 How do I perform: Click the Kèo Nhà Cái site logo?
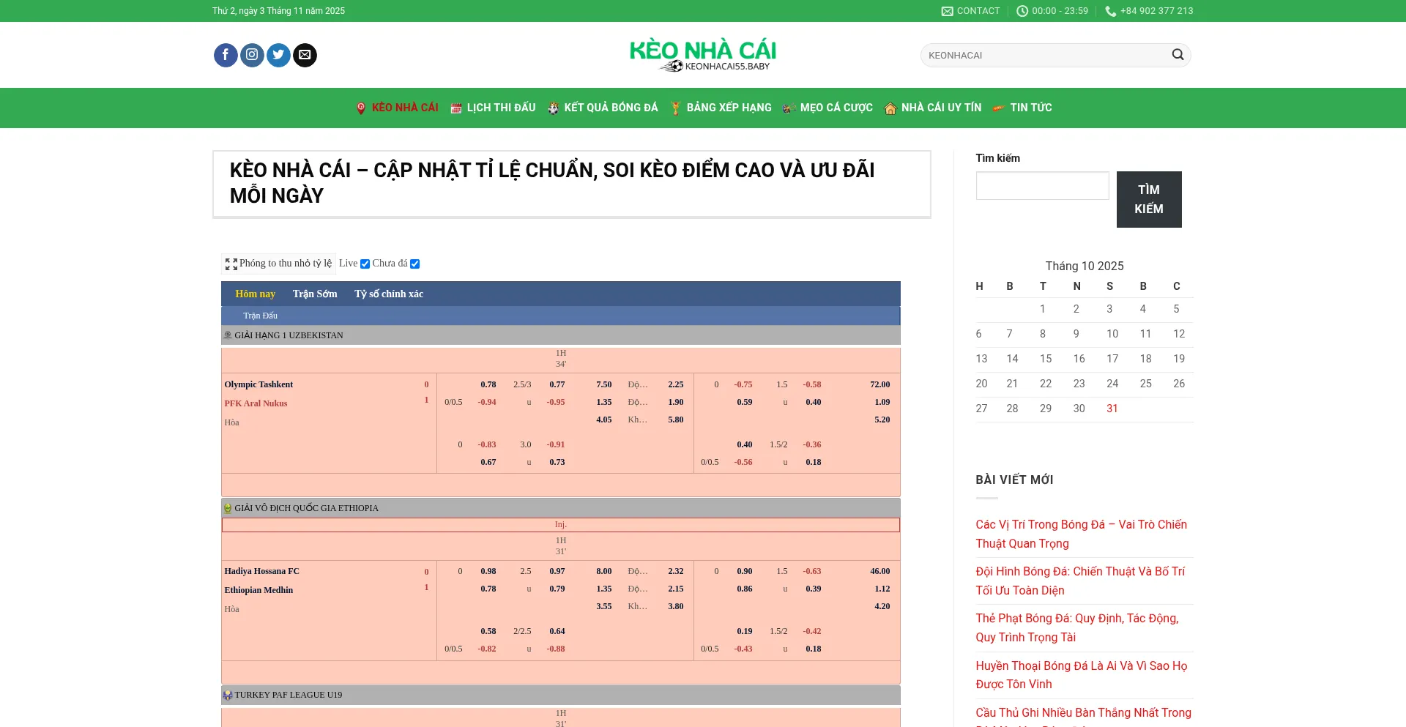click(x=702, y=55)
